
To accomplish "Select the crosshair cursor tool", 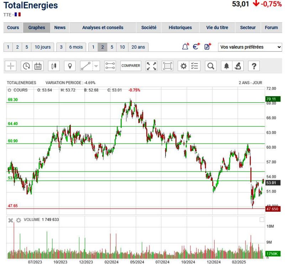I will coord(11,66).
